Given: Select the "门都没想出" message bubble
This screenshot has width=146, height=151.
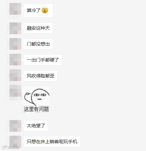Looking at the screenshot, I should coord(38,44).
